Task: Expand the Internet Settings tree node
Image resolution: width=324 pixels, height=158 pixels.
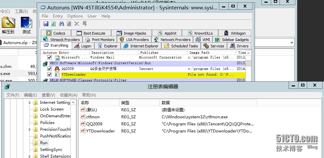Action: click(30, 103)
